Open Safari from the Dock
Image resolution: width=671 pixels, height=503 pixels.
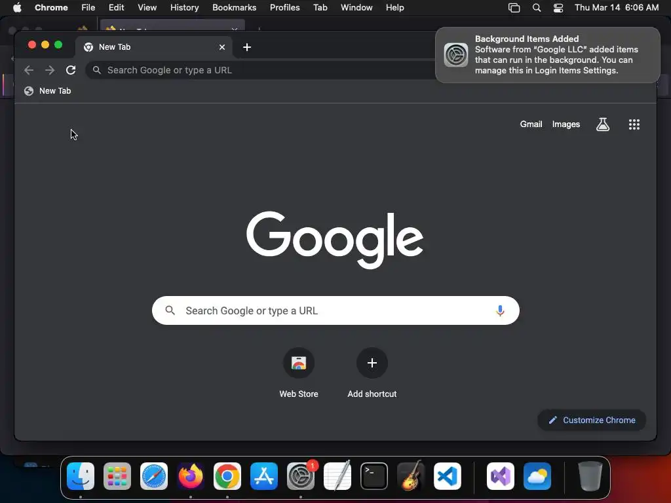pyautogui.click(x=154, y=476)
